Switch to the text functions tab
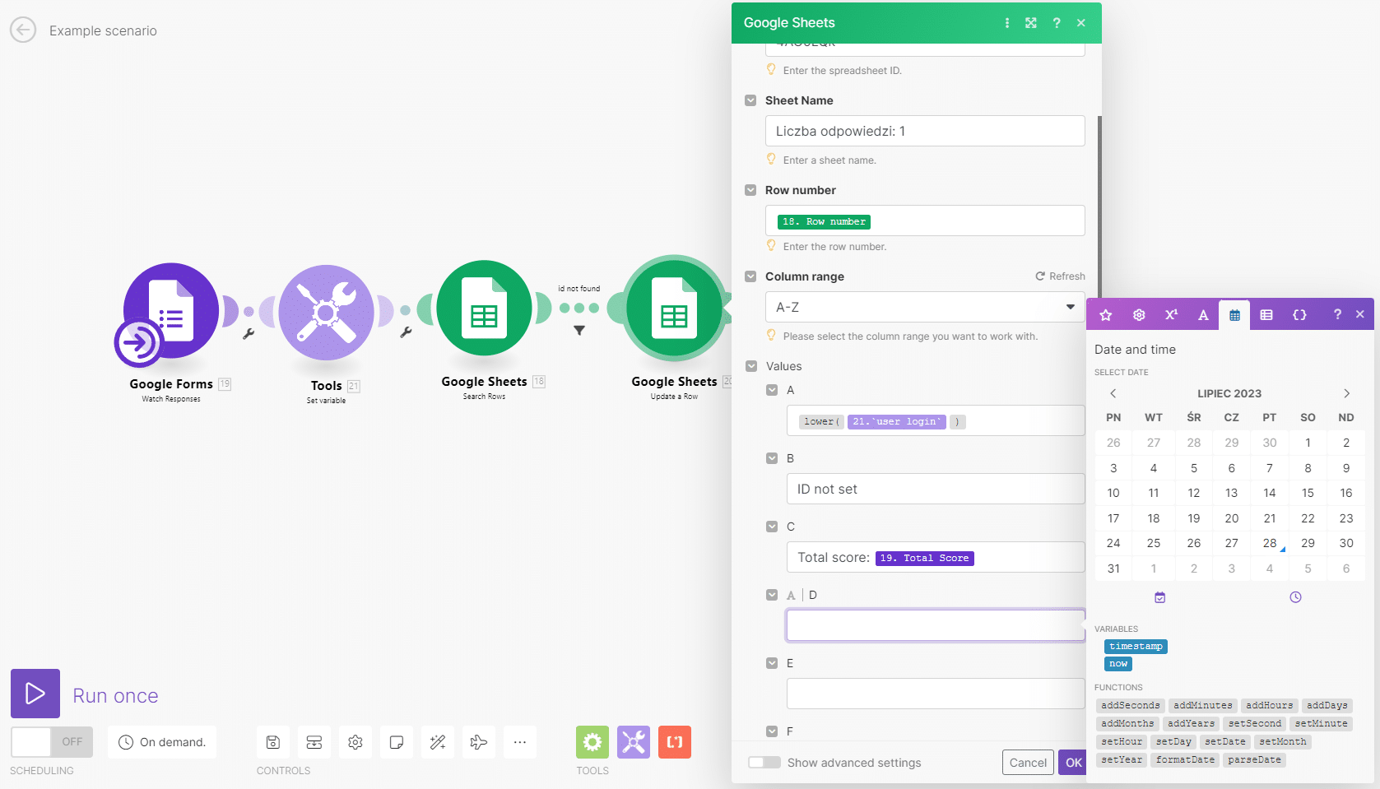 pyautogui.click(x=1203, y=315)
